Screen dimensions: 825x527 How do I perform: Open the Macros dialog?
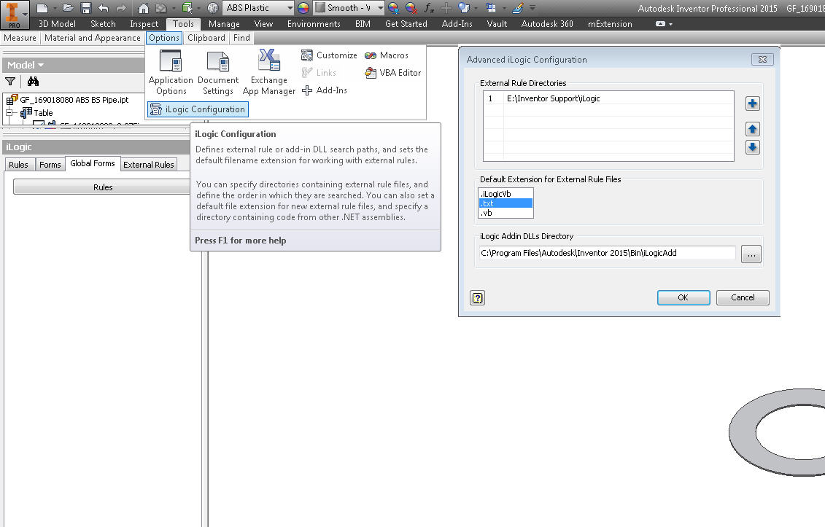pyautogui.click(x=393, y=55)
